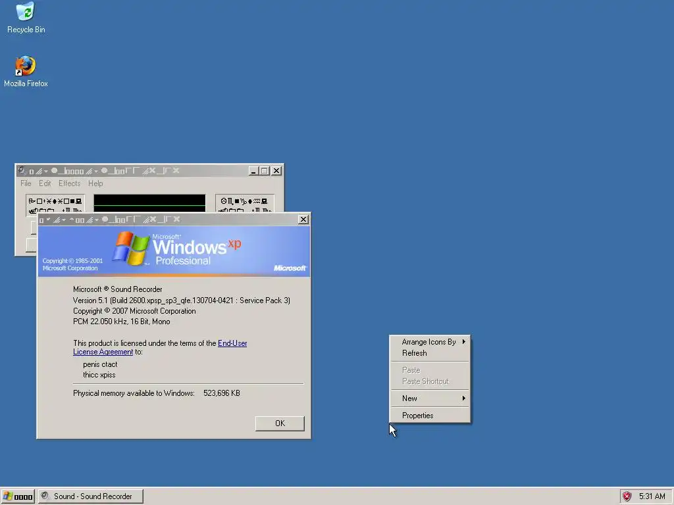Viewport: 674px width, 505px height.
Task: Click the position readout box in Sound Recorder
Action: pyautogui.click(x=55, y=204)
